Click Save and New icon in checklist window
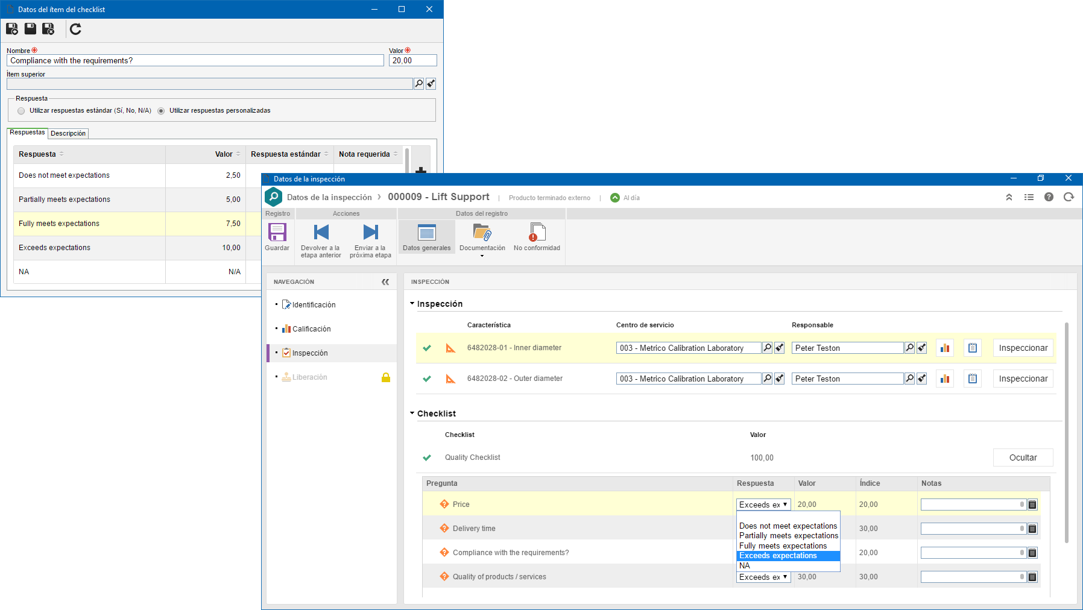 tap(12, 29)
